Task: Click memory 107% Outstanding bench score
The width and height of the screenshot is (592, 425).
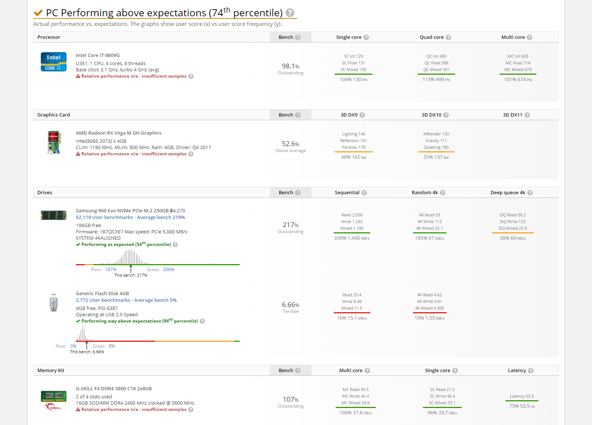Action: [x=290, y=402]
